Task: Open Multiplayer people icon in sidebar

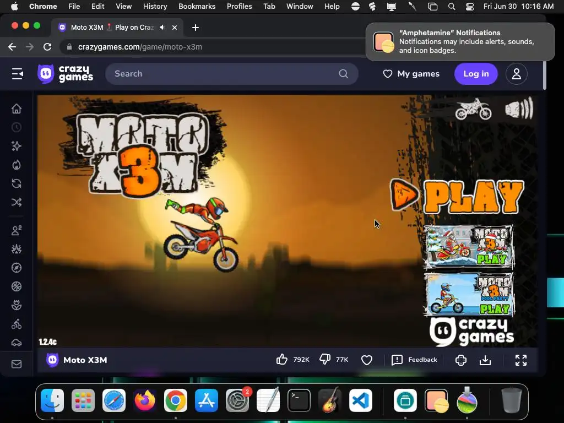Action: coord(17,230)
